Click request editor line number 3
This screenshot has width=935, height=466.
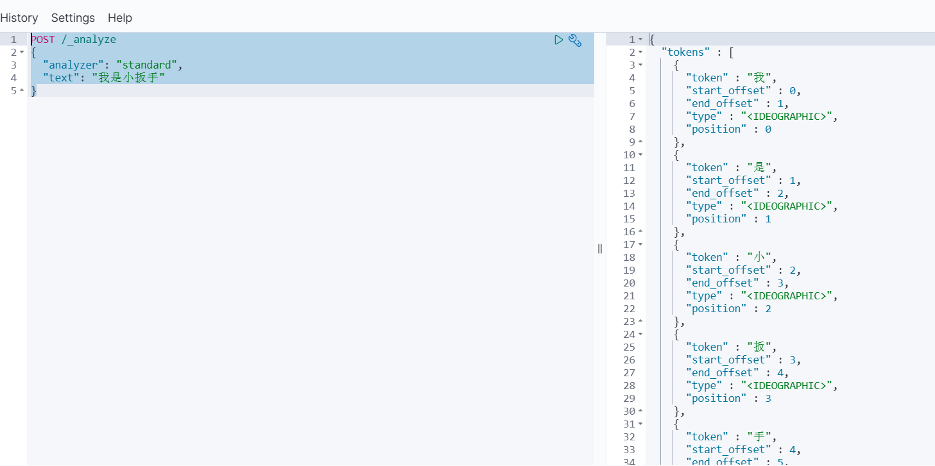(13, 65)
